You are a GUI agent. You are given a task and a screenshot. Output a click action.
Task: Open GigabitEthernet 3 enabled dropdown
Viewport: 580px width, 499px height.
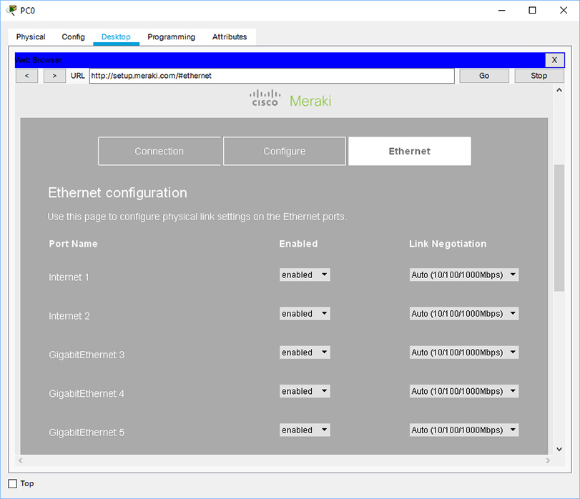[x=305, y=352]
